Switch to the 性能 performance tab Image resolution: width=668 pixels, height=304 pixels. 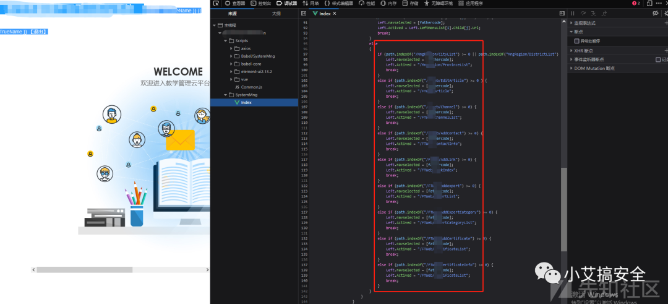point(367,3)
